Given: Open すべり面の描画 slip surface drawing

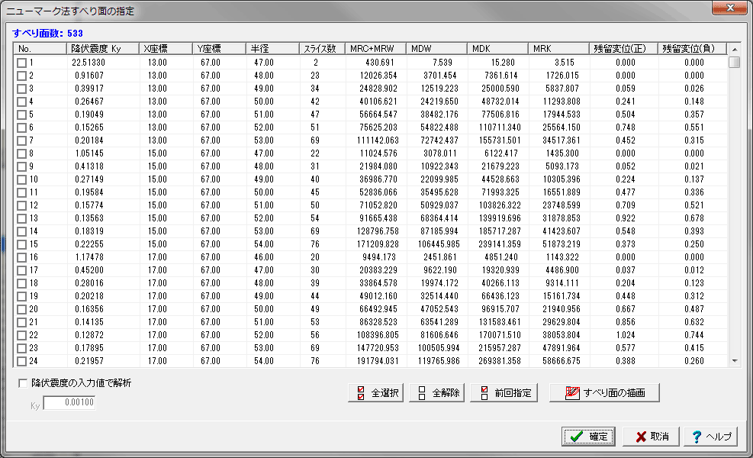Looking at the screenshot, I should tap(604, 392).
